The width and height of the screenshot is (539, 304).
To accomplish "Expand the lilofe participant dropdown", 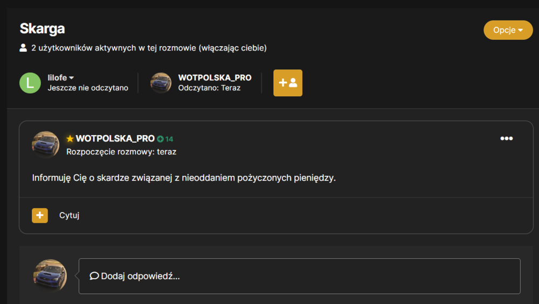I will [60, 77].
